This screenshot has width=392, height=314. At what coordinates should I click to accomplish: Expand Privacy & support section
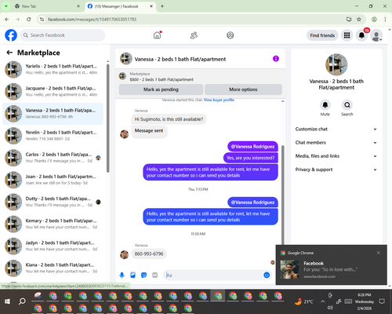point(336,170)
